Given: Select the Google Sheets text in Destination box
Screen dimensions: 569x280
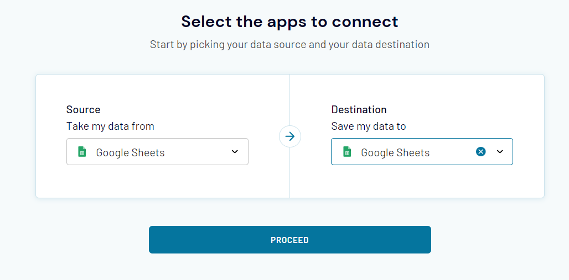Looking at the screenshot, I should [x=395, y=152].
